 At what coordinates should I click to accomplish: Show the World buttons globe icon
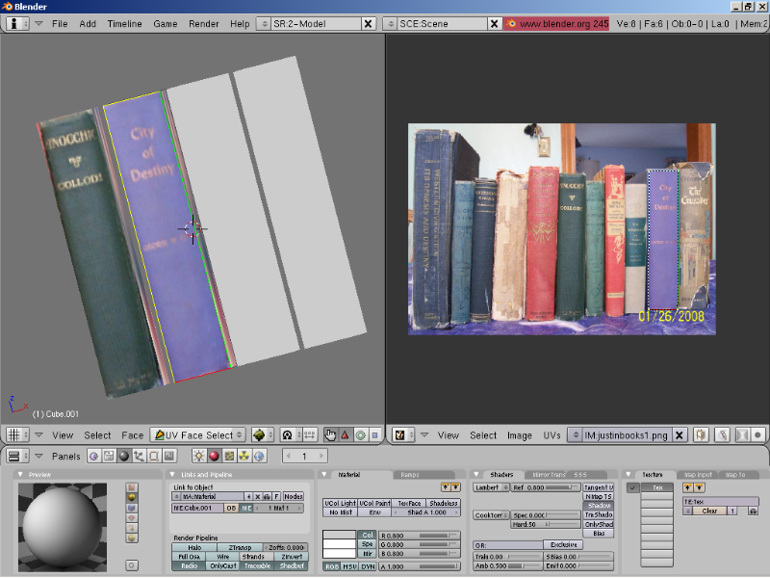(260, 456)
